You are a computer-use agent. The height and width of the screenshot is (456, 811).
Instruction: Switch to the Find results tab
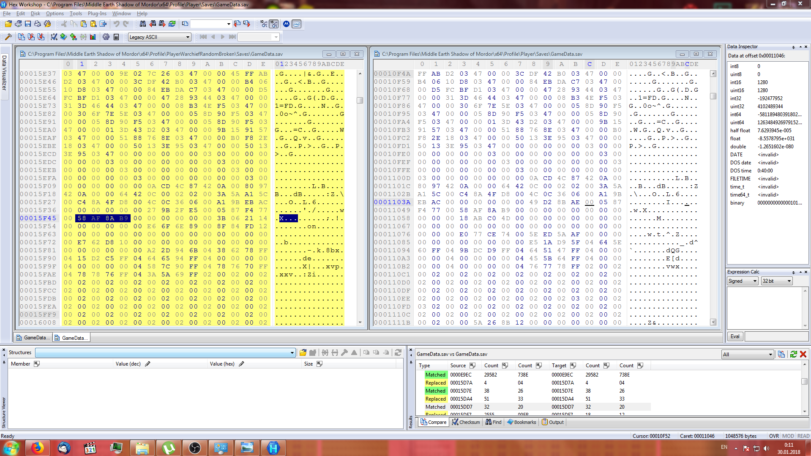pyautogui.click(x=493, y=422)
